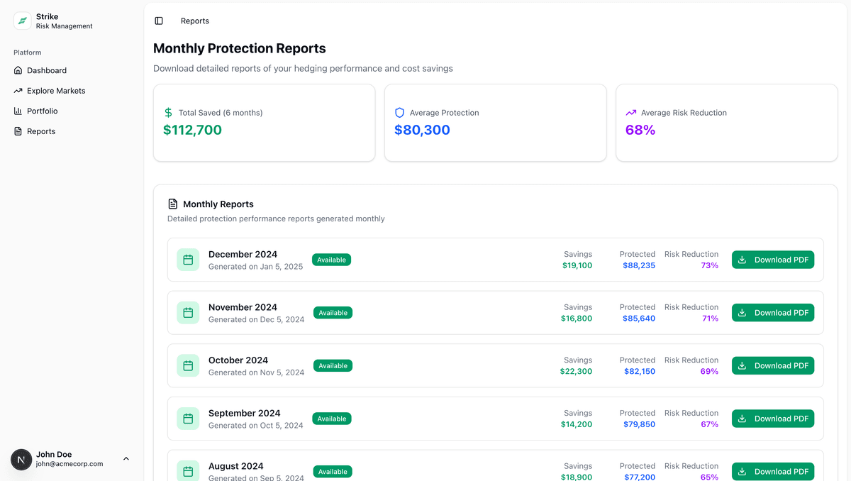Open Dashboard from the sidebar
This screenshot has width=851, height=481.
tap(47, 70)
